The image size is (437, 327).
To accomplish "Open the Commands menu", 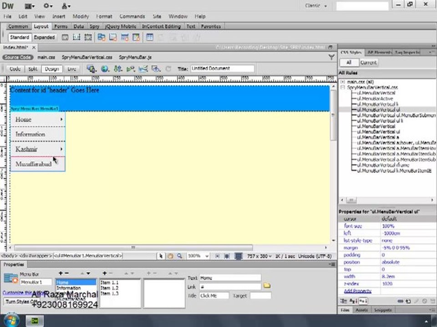I will coord(132,16).
